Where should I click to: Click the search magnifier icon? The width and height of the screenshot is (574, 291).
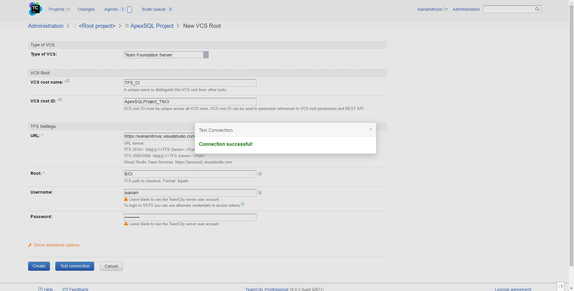[537, 9]
